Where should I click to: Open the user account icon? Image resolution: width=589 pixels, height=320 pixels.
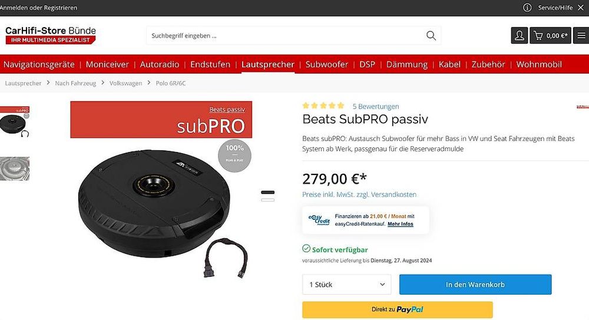(519, 35)
